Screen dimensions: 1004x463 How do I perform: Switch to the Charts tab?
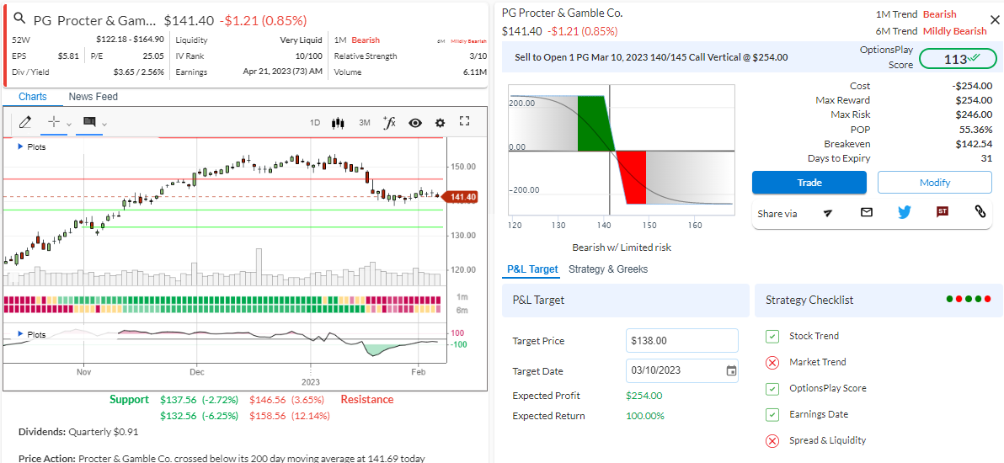pyautogui.click(x=33, y=97)
